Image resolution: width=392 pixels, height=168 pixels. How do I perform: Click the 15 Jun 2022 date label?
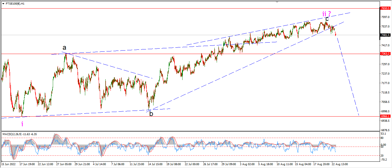pos(9,164)
